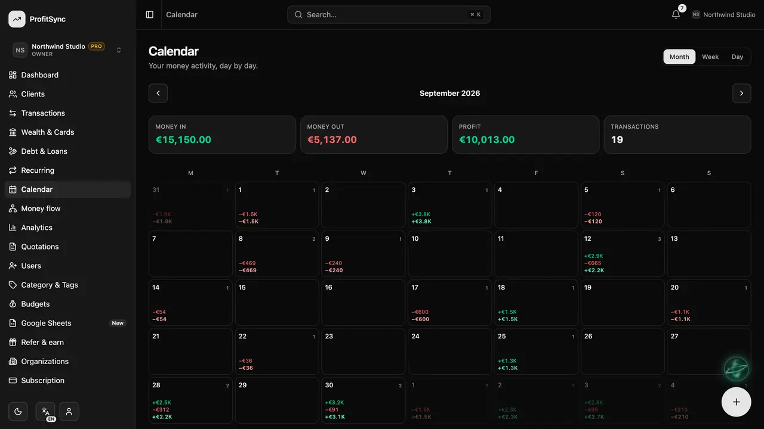This screenshot has width=764, height=429.
Task: Select September 3 calendar day
Action: point(449,205)
